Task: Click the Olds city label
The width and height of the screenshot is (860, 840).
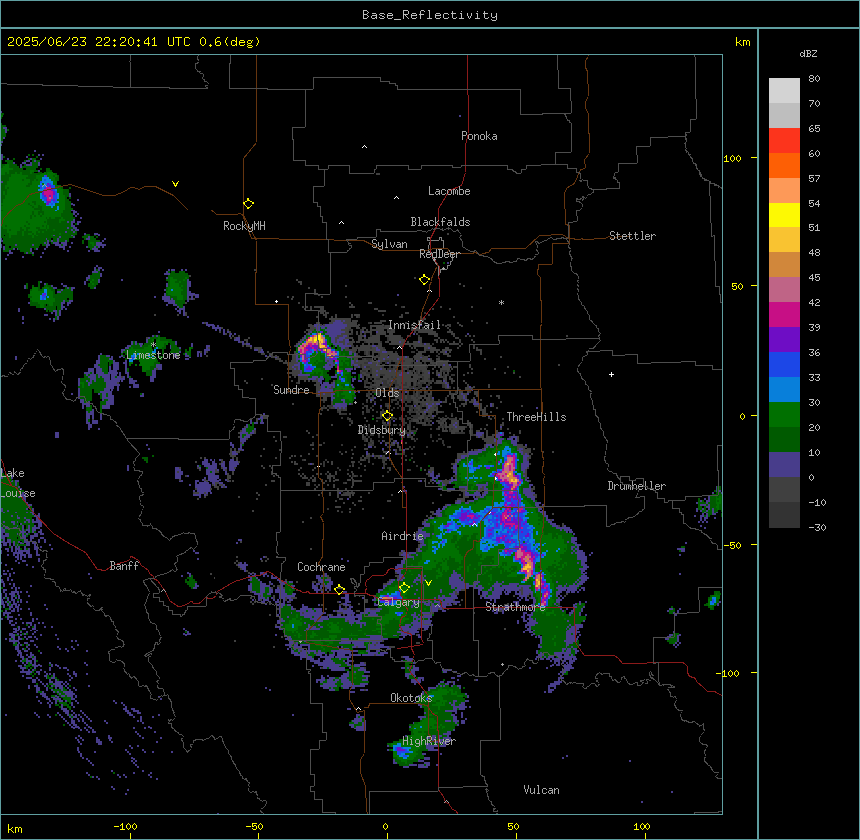Action: [x=387, y=393]
